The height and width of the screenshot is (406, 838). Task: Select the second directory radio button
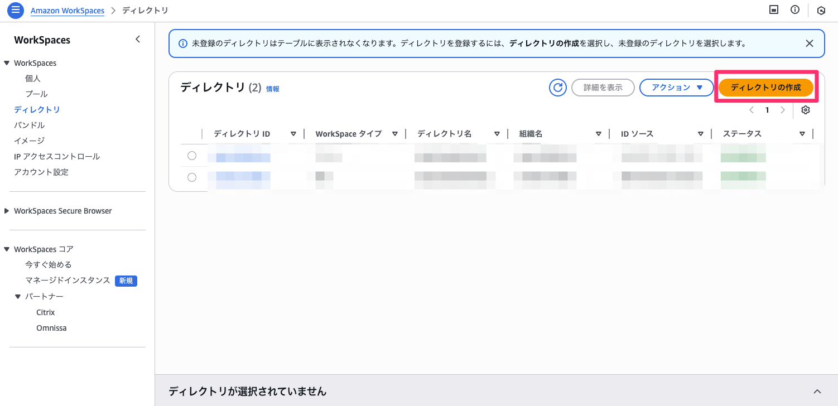192,177
